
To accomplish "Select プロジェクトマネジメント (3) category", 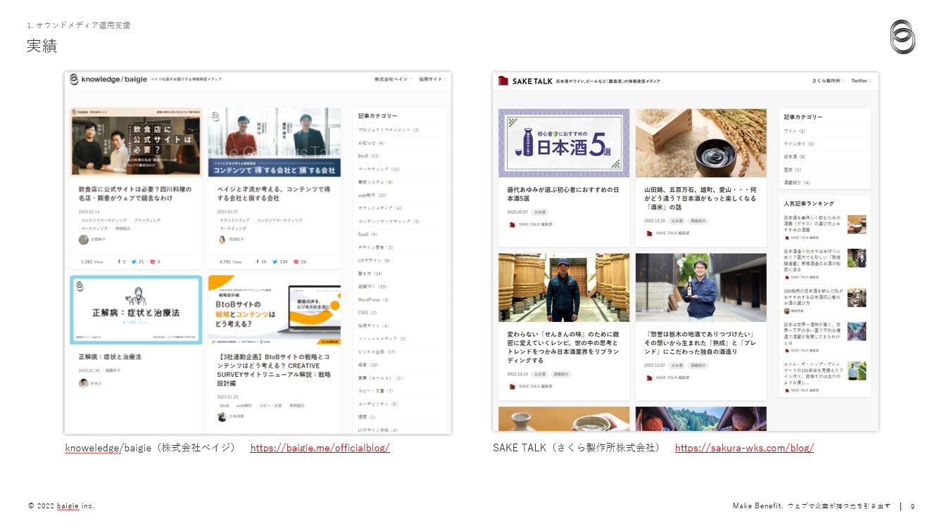I will pos(389,130).
